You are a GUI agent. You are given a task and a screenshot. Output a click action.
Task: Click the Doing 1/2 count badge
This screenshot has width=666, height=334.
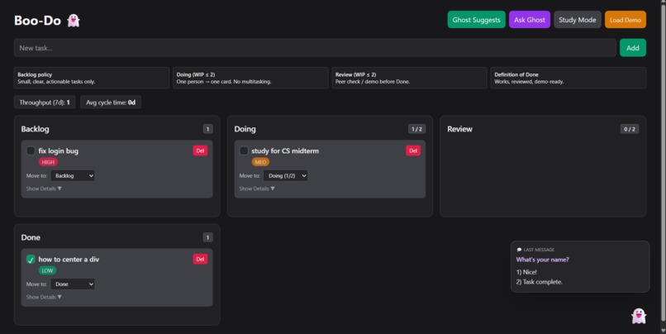point(416,129)
